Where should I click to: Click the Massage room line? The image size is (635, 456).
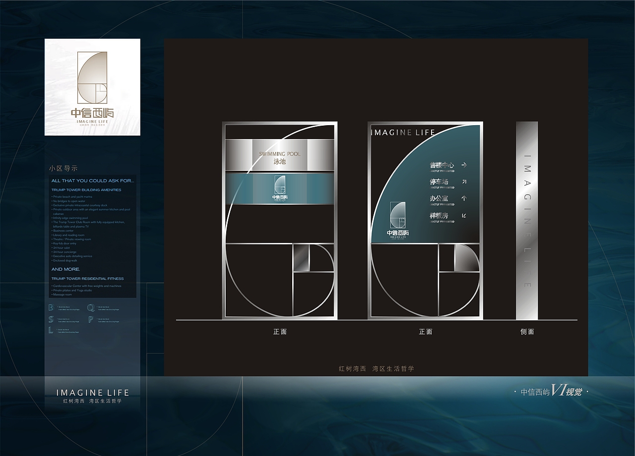pos(62,295)
